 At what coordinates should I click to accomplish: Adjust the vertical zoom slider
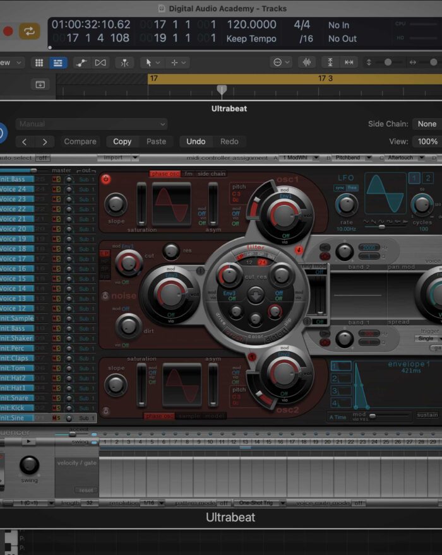point(388,62)
